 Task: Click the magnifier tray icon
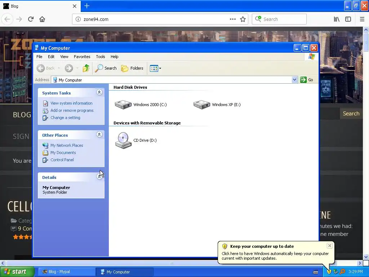click(x=342, y=272)
